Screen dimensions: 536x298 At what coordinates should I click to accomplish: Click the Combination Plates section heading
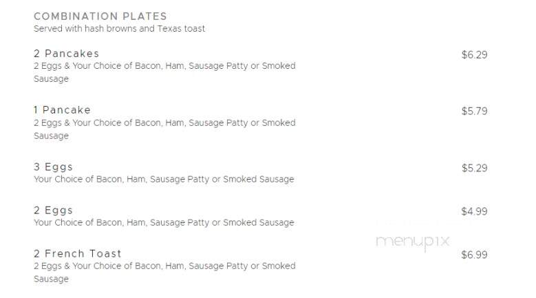[x=100, y=17]
